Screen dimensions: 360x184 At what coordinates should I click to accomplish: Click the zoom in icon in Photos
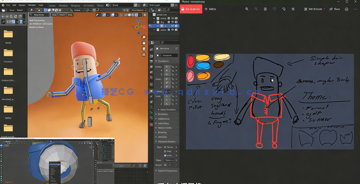tap(247, 9)
